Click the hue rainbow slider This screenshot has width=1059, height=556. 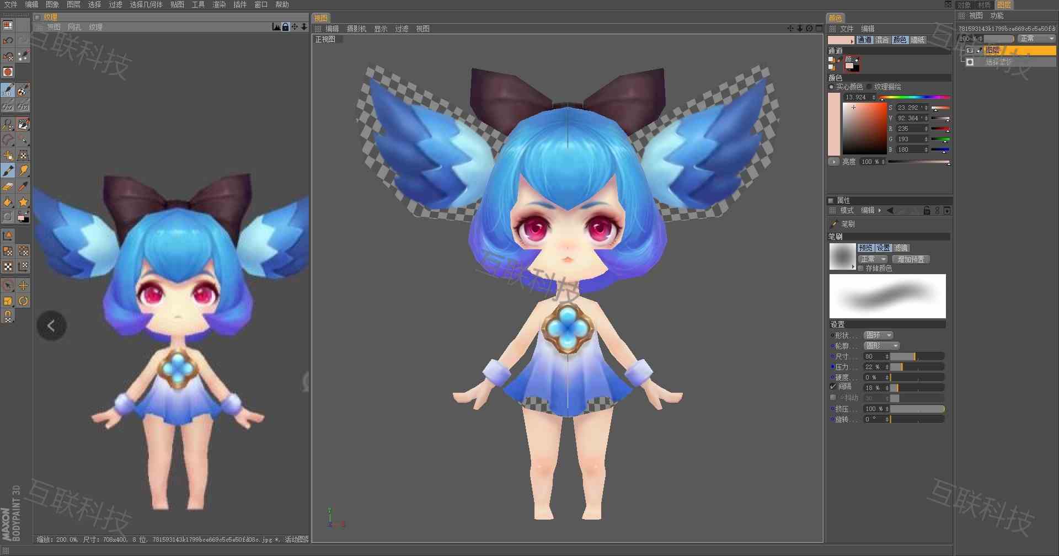[x=914, y=98]
